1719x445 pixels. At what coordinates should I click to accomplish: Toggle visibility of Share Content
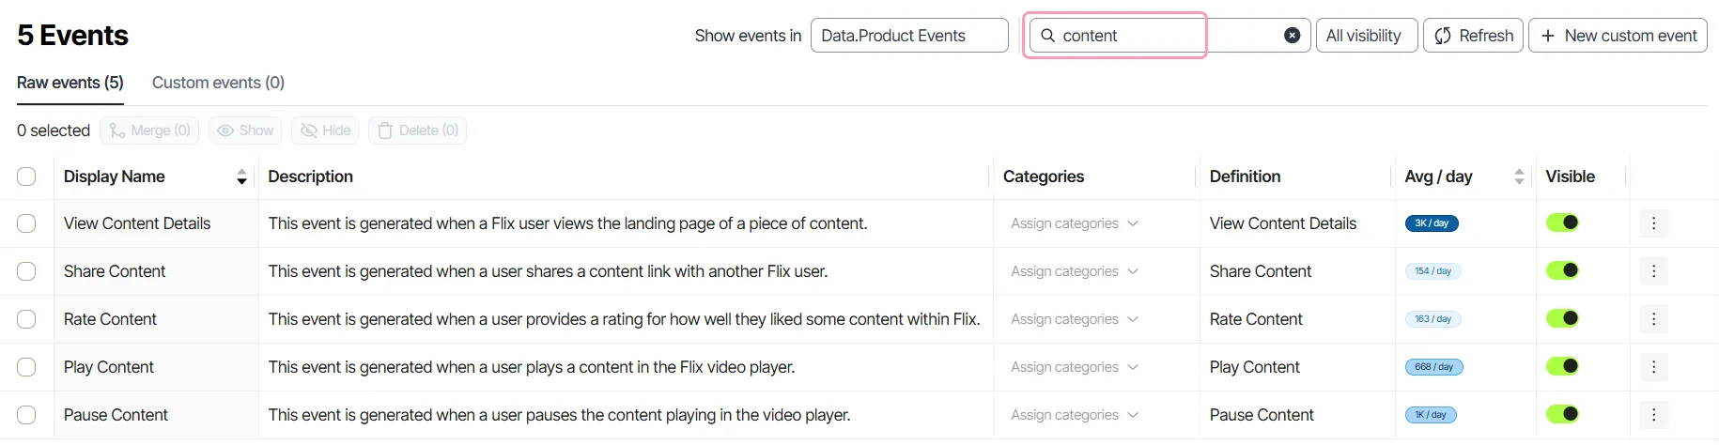click(1562, 270)
